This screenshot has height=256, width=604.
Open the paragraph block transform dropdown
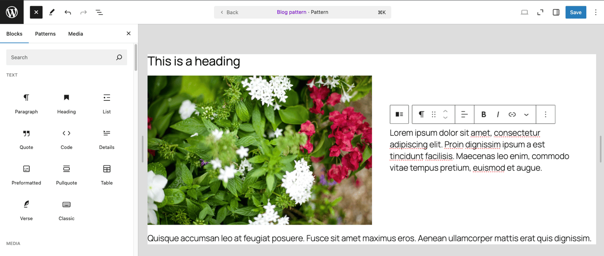421,114
